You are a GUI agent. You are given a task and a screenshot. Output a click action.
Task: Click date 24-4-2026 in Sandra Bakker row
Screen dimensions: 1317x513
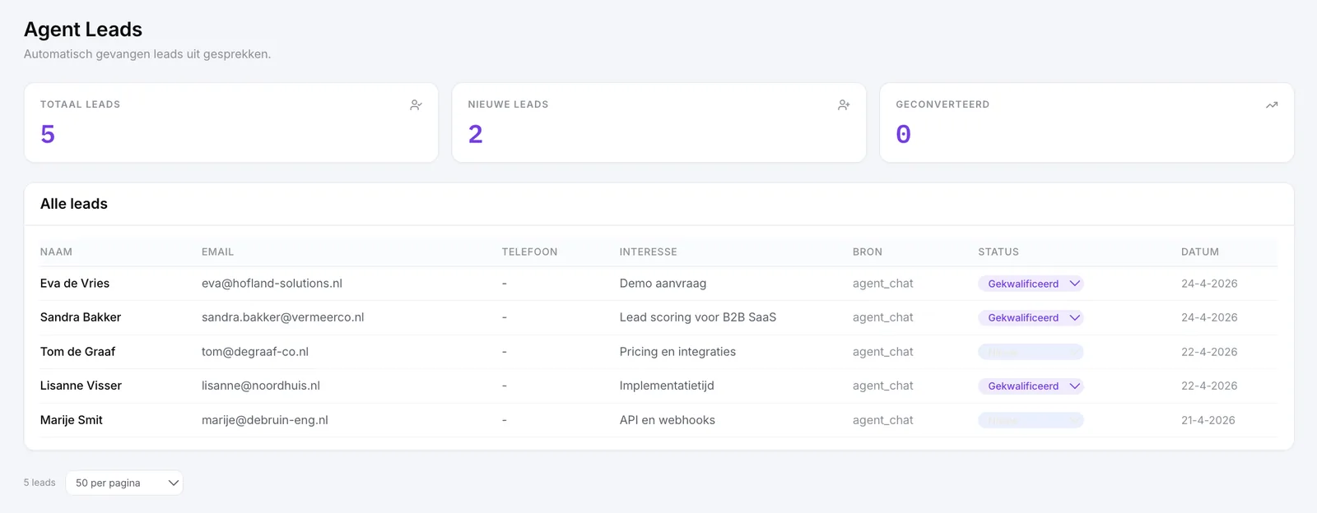[1209, 317]
